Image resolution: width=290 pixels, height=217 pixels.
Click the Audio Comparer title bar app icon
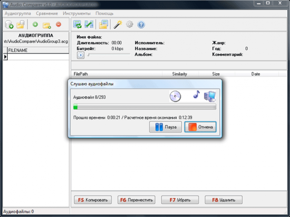[x=5, y=4]
